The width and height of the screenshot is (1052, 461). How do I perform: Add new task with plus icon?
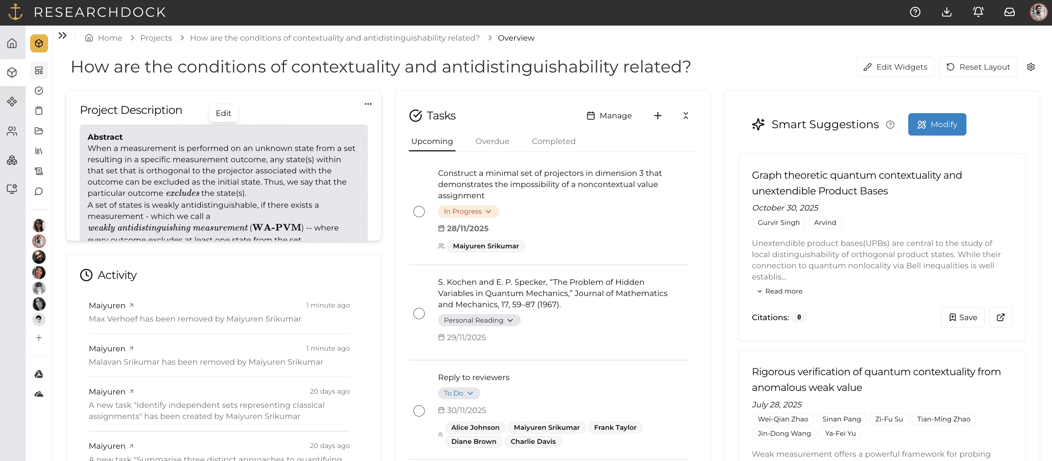click(x=657, y=116)
